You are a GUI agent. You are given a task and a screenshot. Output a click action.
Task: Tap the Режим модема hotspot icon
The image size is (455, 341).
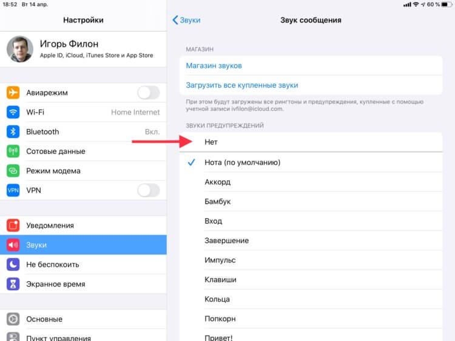coord(13,171)
